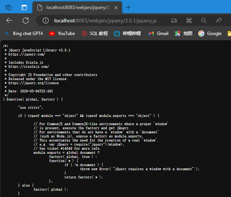Image resolution: width=231 pixels, height=197 pixels.
Task: Activate the Read aloud icon
Action: tap(219, 20)
